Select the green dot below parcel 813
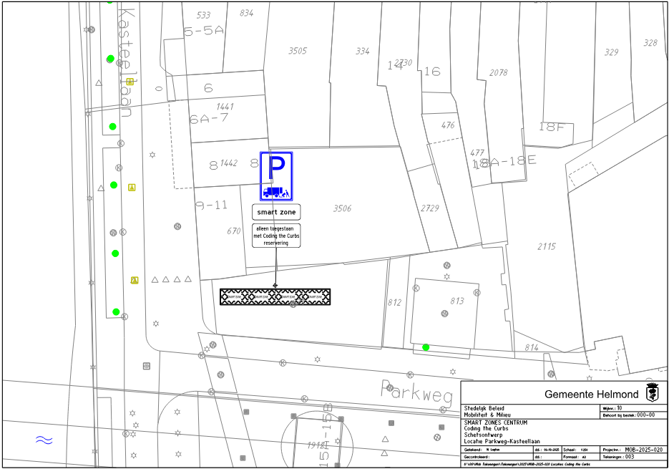The image size is (669, 469). (x=426, y=347)
